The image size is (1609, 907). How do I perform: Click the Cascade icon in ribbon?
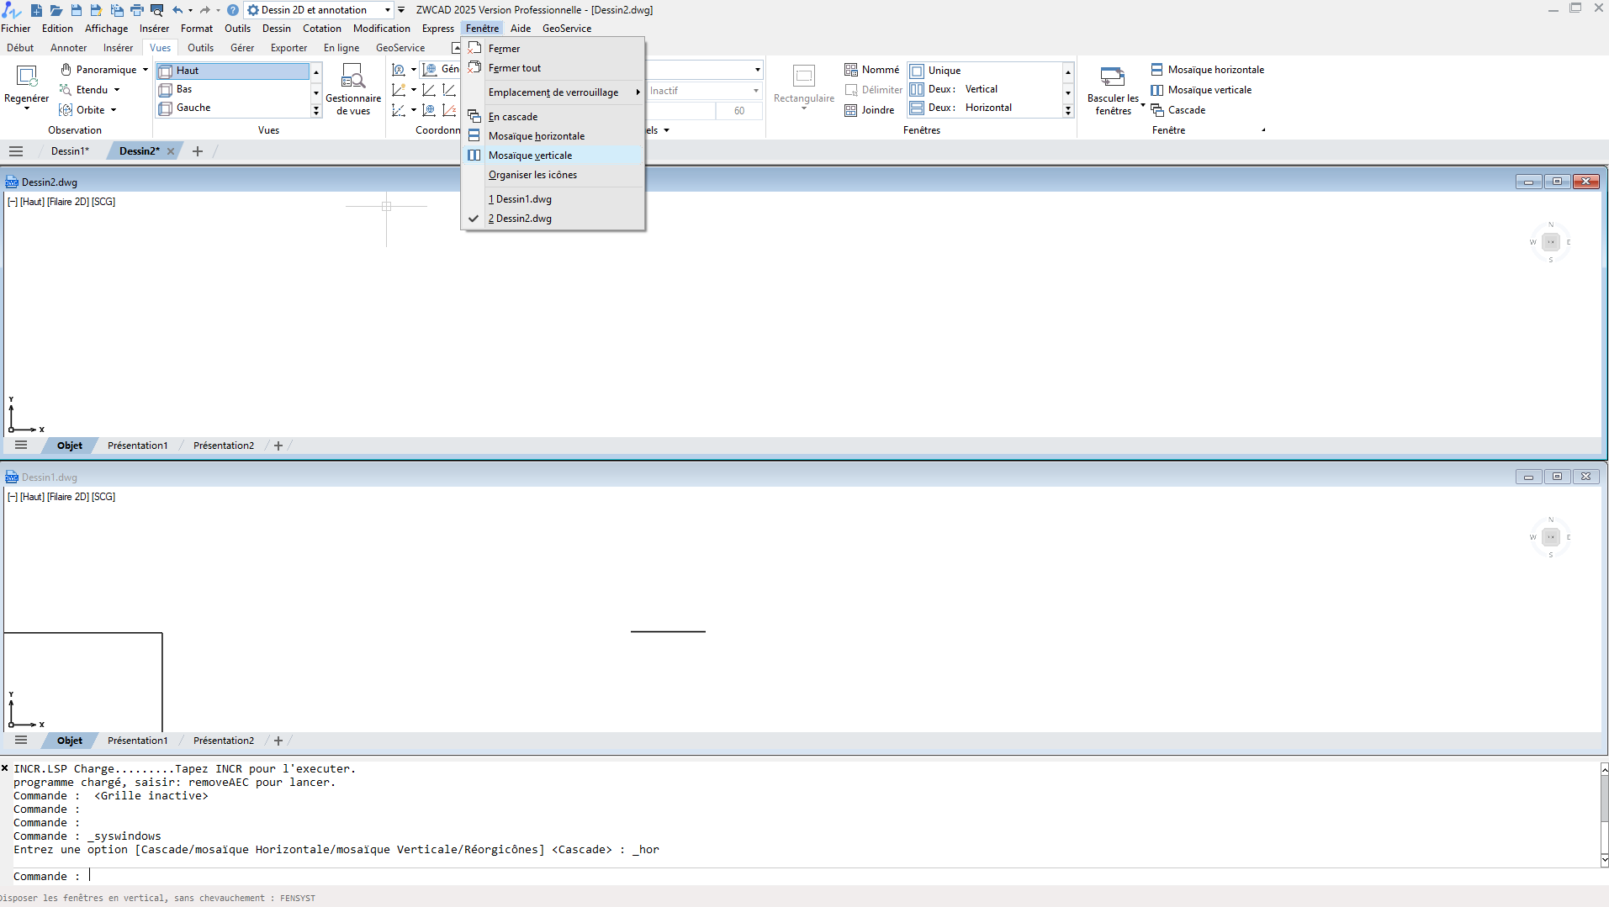(x=1157, y=110)
